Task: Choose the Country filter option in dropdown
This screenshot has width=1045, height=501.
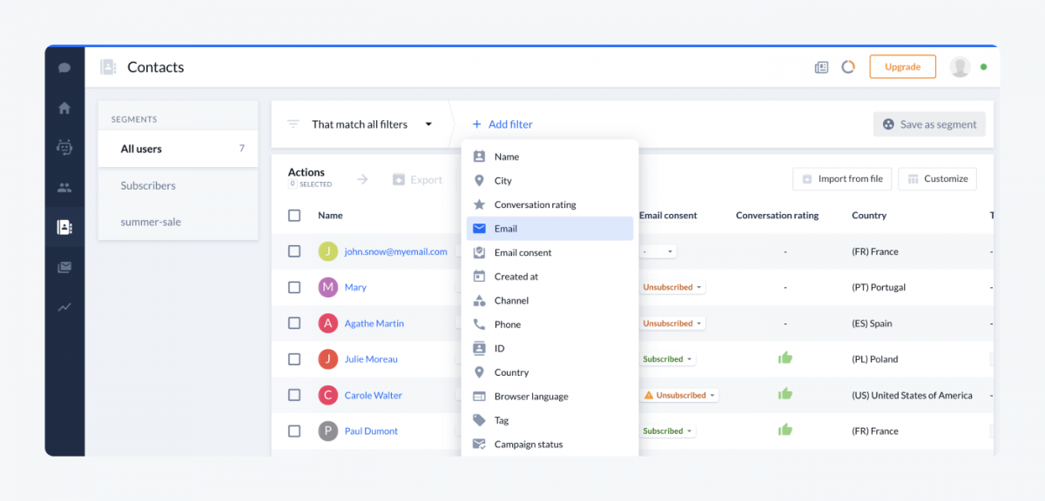Action: pos(549,372)
